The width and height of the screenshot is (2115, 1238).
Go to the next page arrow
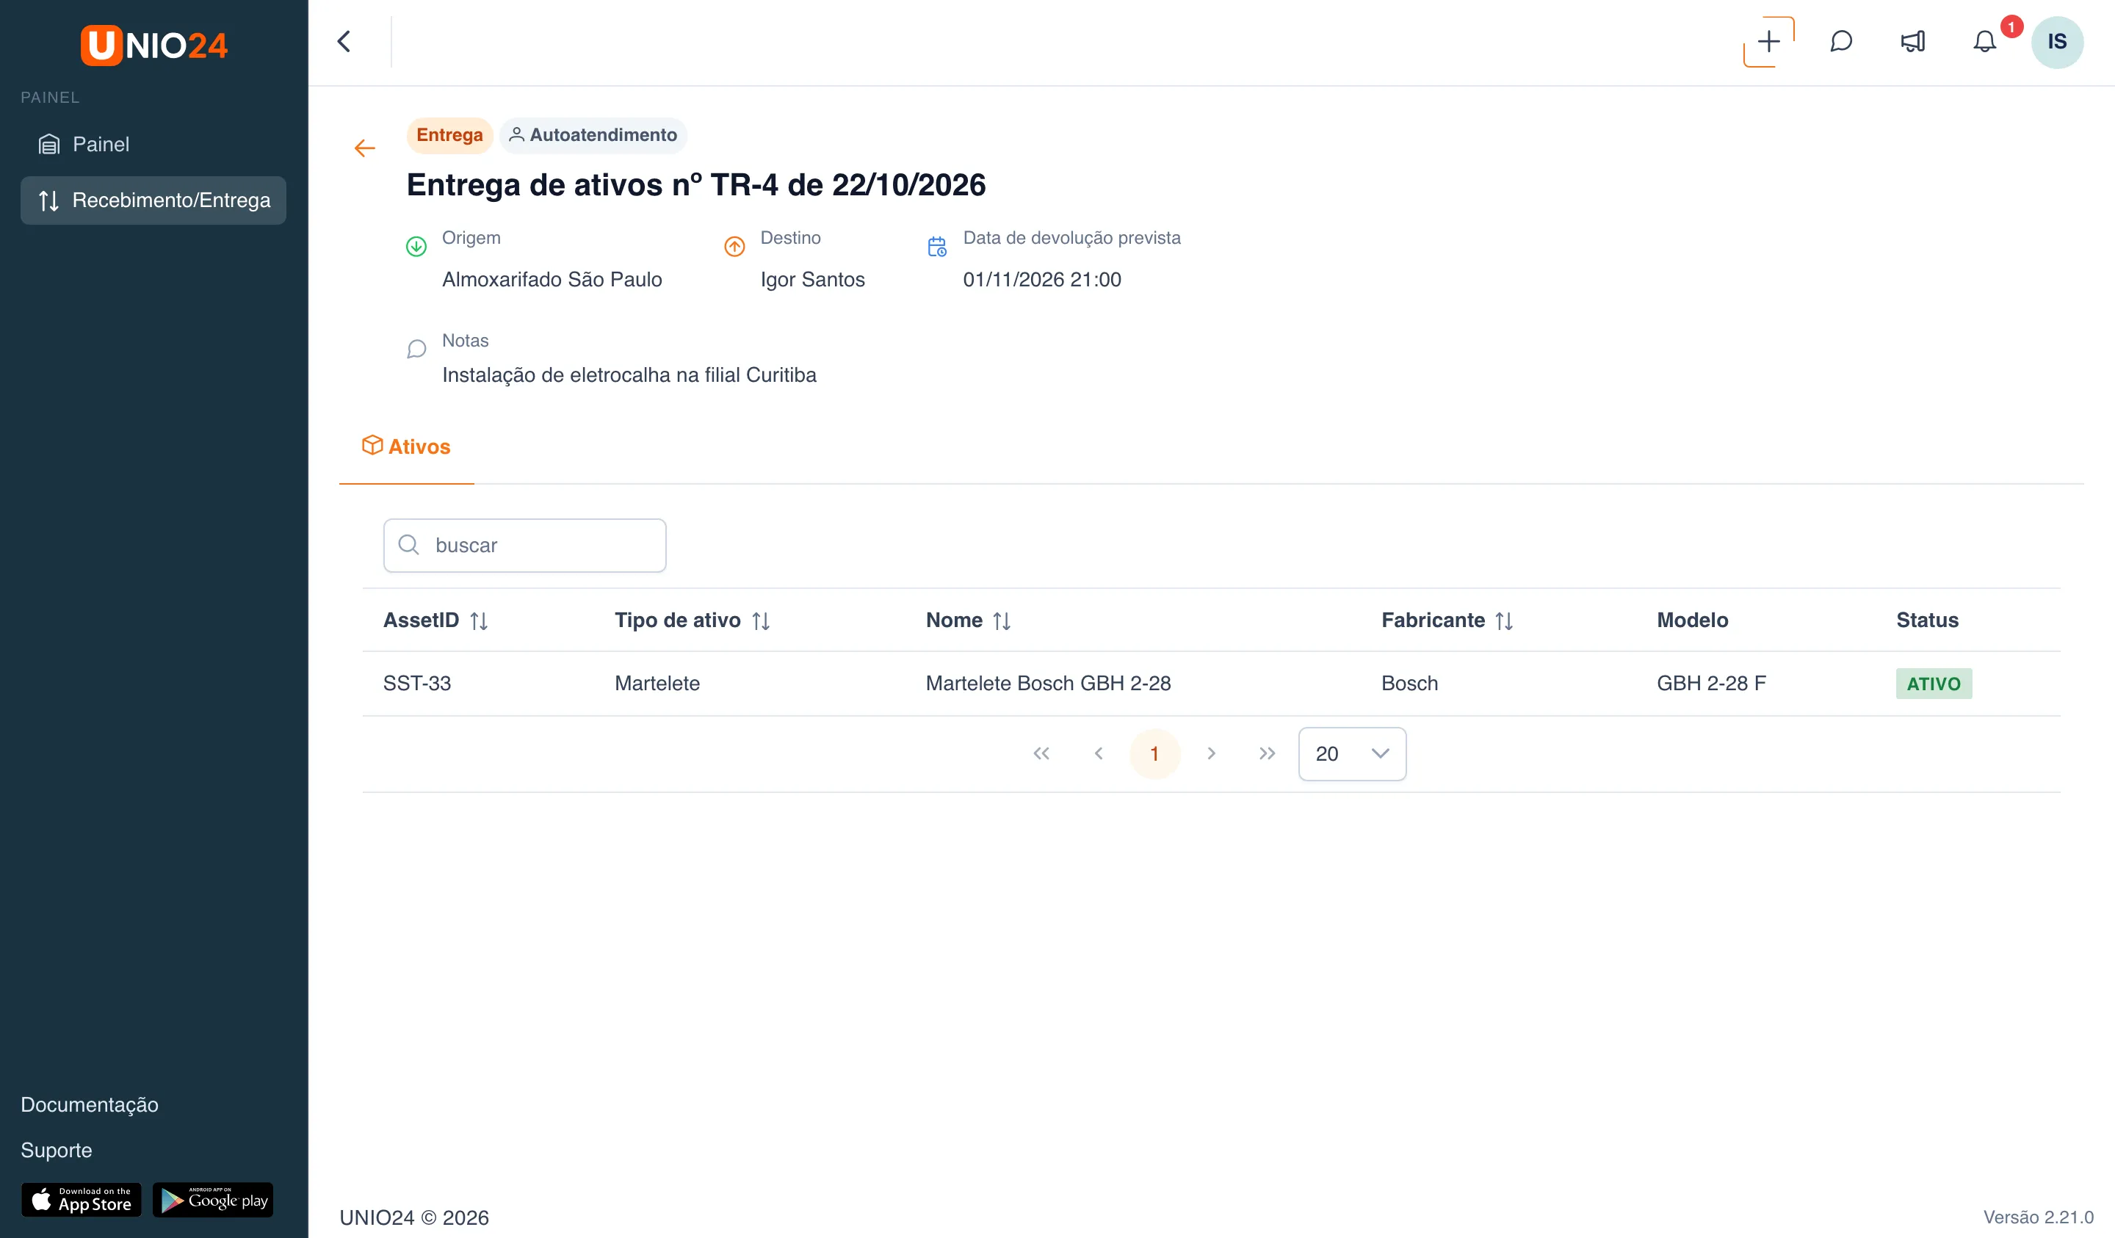[1211, 753]
